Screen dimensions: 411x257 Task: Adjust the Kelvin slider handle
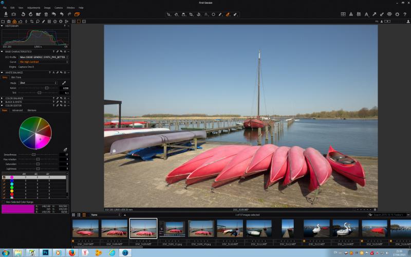47,88
